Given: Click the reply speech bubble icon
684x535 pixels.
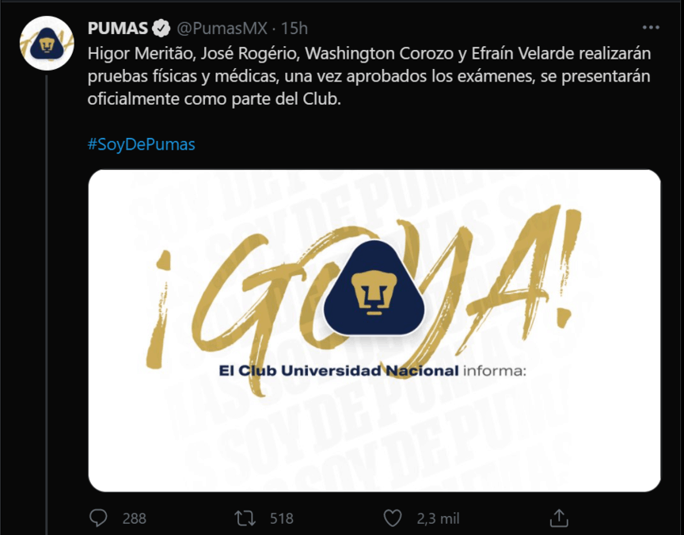Looking at the screenshot, I should (98, 518).
